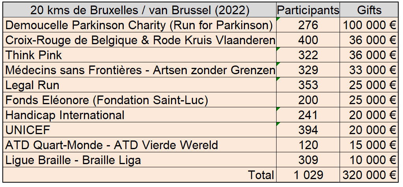The image size is (403, 187).
Task: Click the 100 000 € gift amount
Action: (x=369, y=25)
